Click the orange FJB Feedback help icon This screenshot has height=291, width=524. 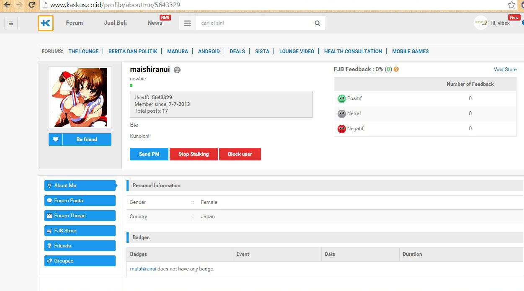click(x=396, y=69)
